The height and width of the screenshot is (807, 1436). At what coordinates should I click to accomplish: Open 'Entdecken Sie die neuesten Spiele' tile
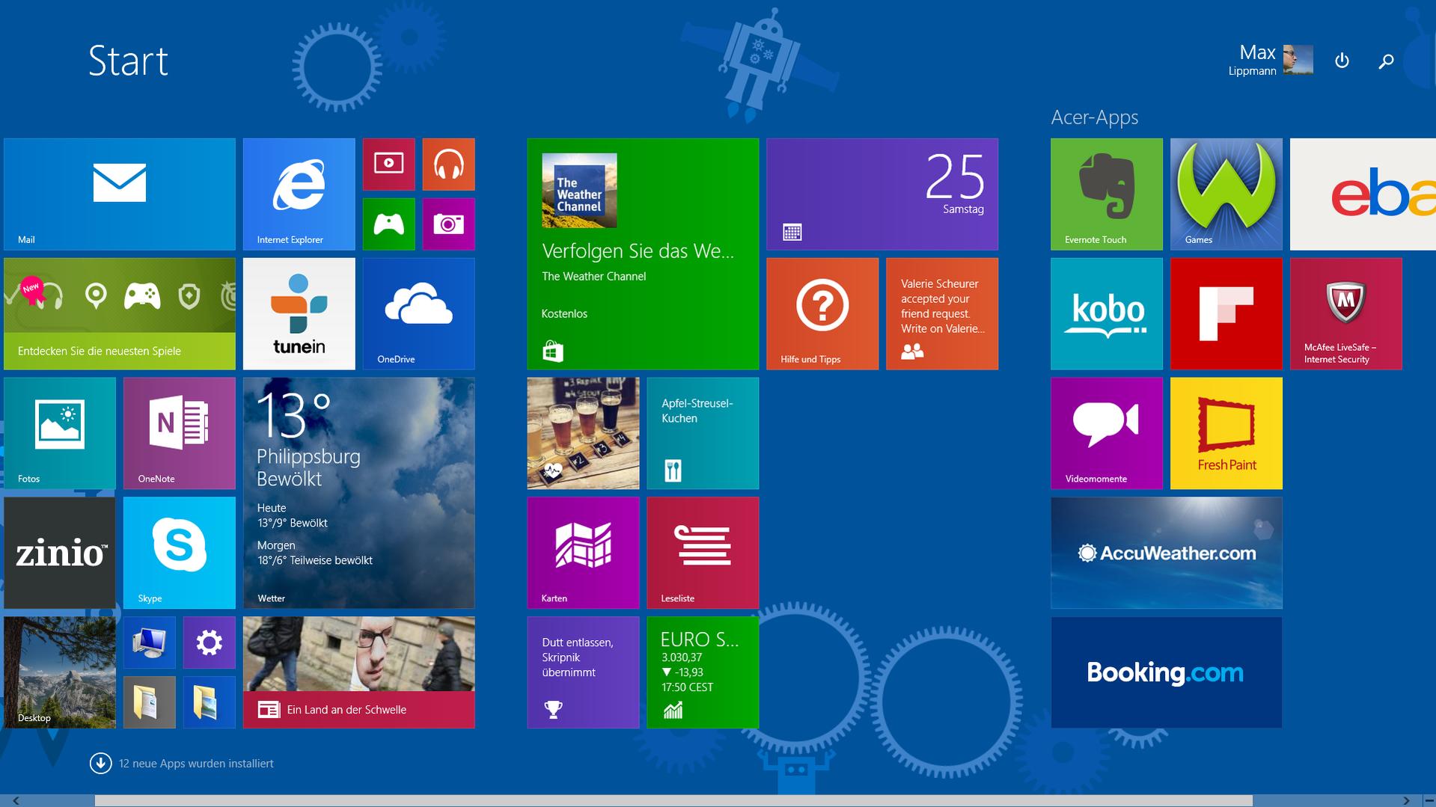[x=120, y=314]
